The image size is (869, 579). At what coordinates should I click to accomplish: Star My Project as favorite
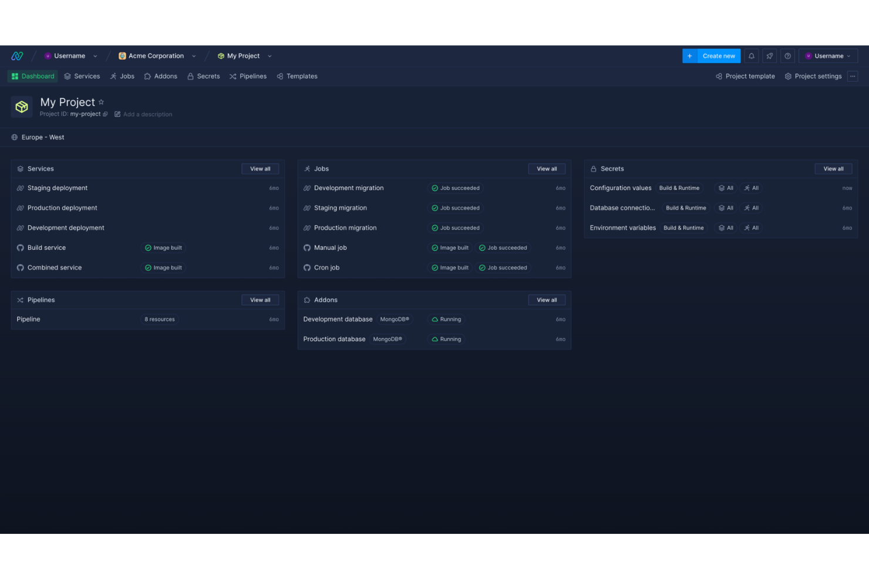[101, 102]
